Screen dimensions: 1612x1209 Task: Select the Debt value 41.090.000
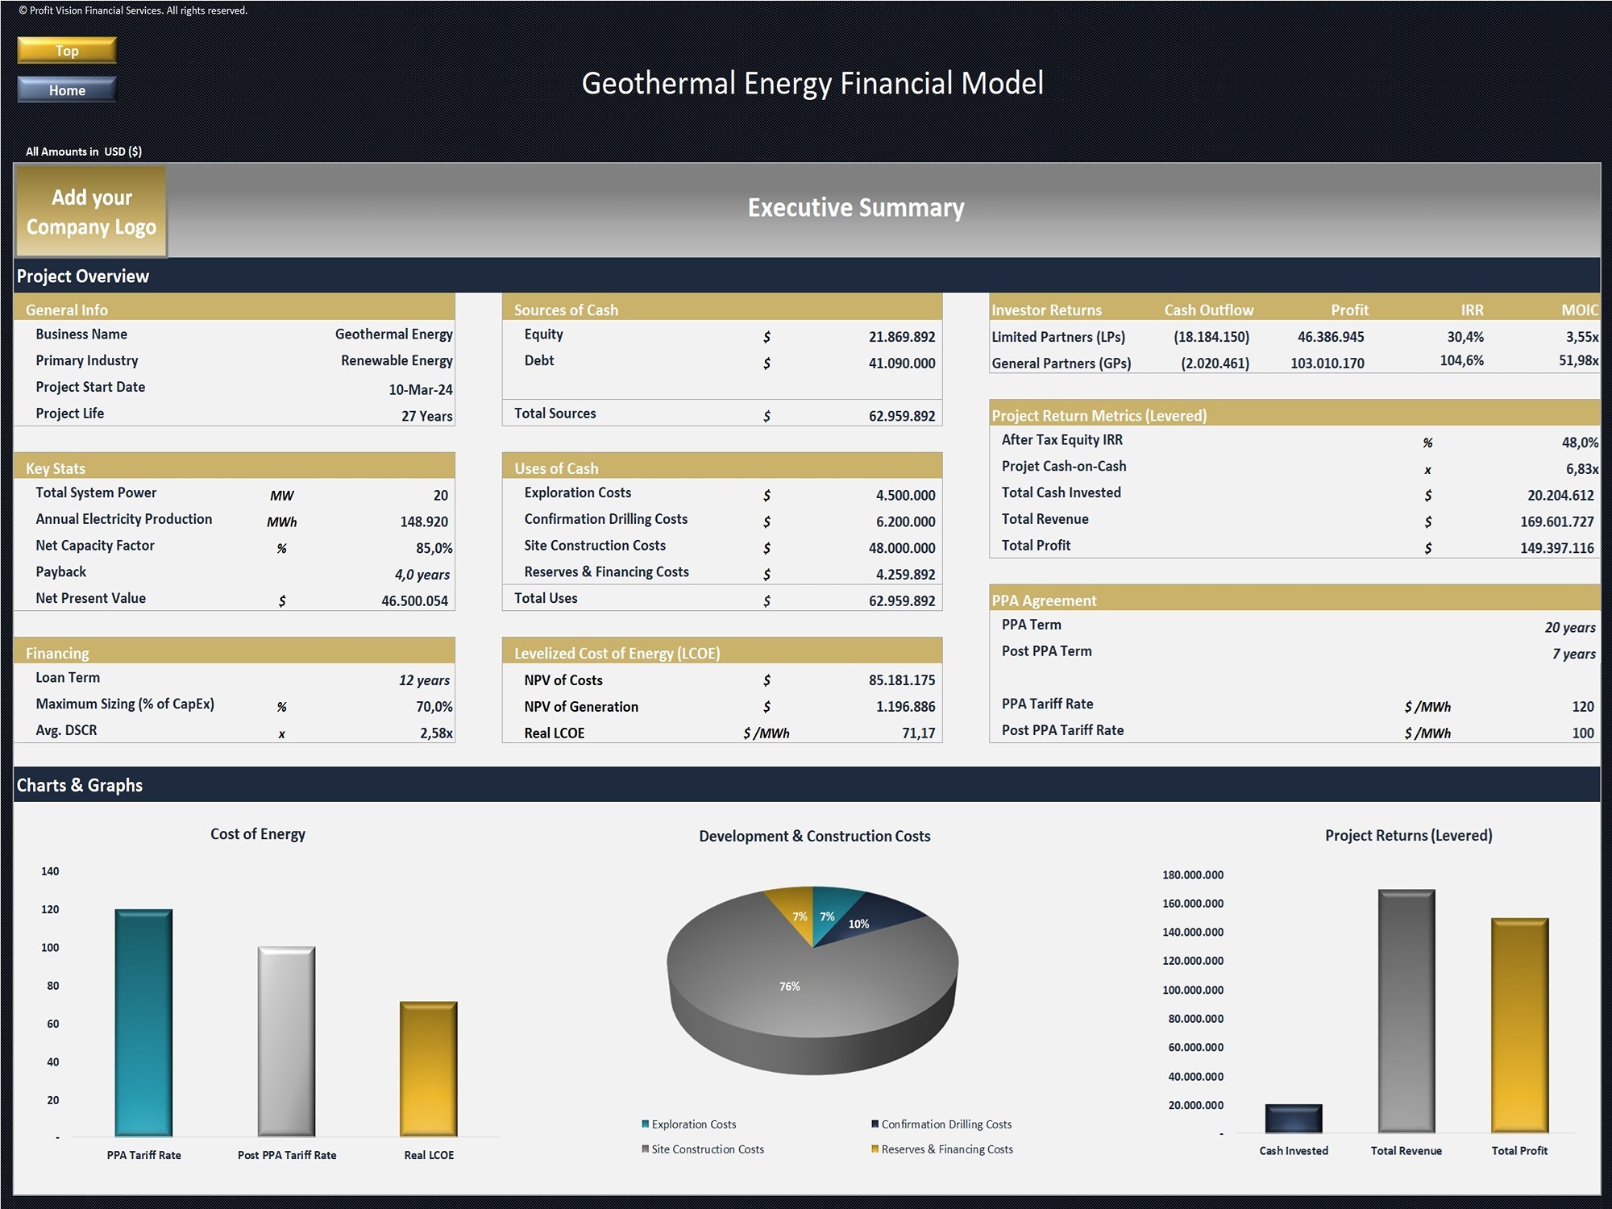click(x=902, y=364)
